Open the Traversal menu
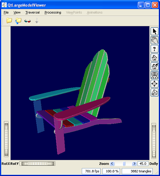The image size is (160, 176). 33,12
